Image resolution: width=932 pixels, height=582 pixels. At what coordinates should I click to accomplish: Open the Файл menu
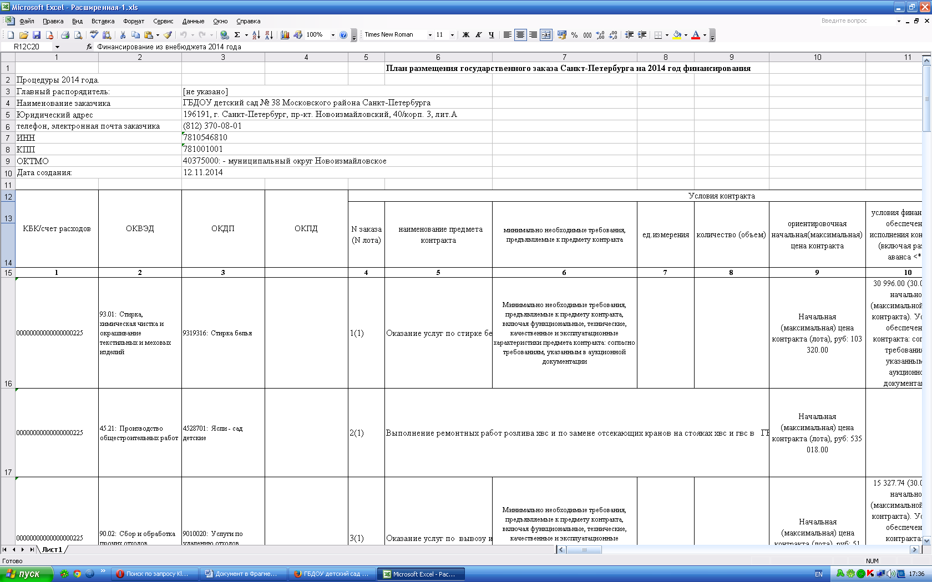(27, 21)
